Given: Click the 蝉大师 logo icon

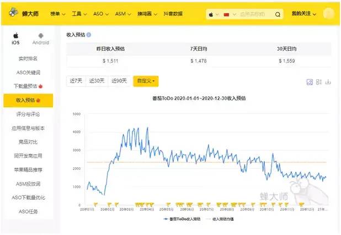Looking at the screenshot, I should (13, 12).
